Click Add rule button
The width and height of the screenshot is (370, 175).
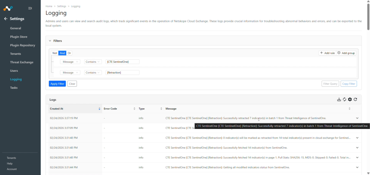(327, 53)
